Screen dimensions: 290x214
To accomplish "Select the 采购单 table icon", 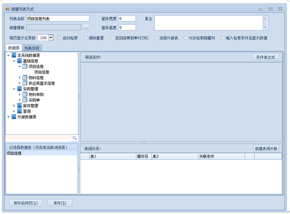I will [x=25, y=100].
